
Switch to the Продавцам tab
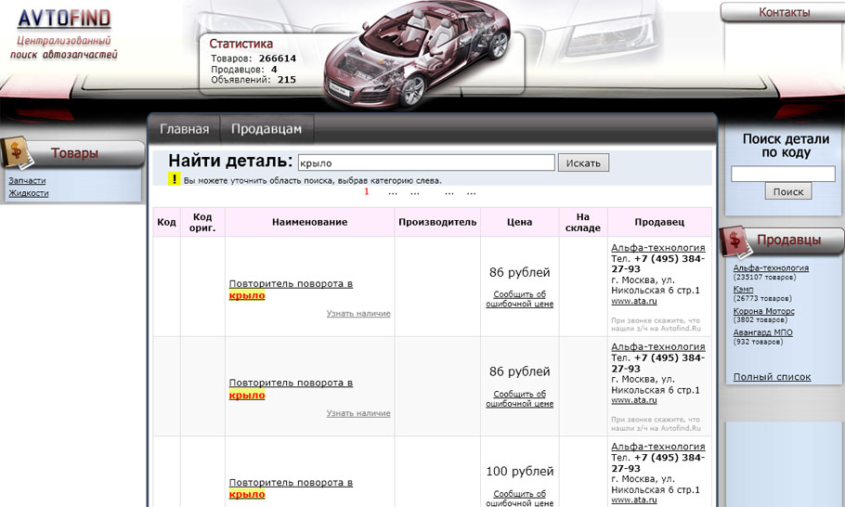coord(266,129)
